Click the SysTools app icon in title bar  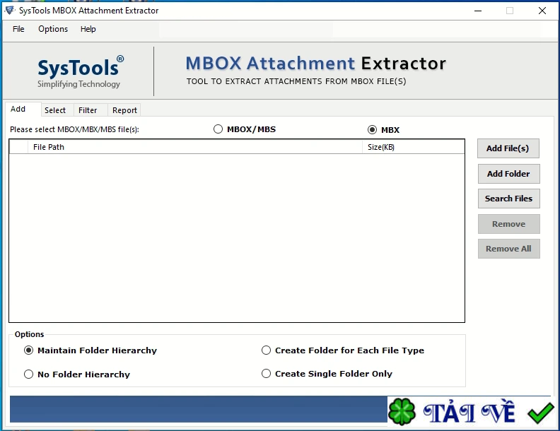(x=9, y=11)
